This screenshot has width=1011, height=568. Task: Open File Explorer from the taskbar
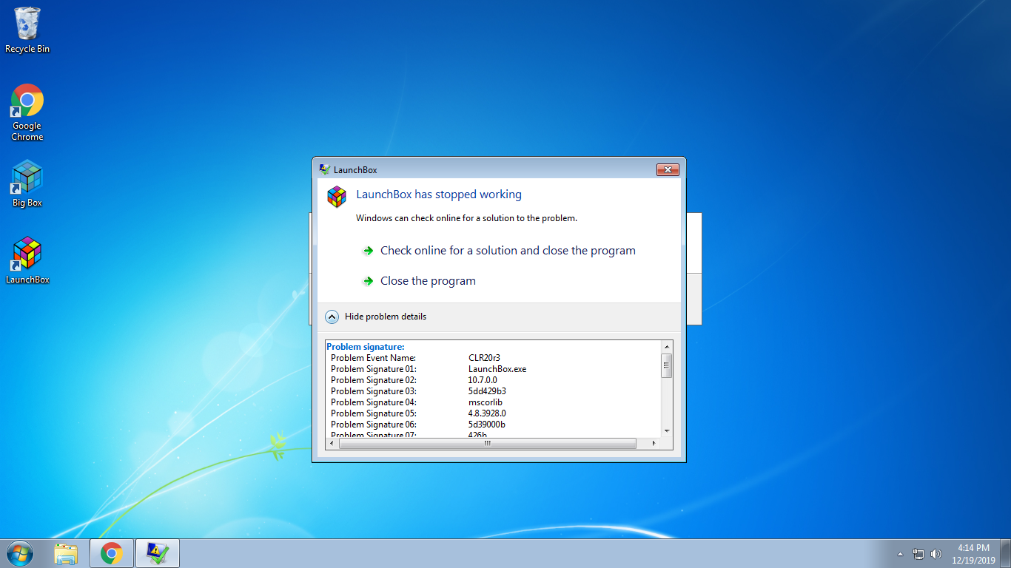[x=66, y=553]
